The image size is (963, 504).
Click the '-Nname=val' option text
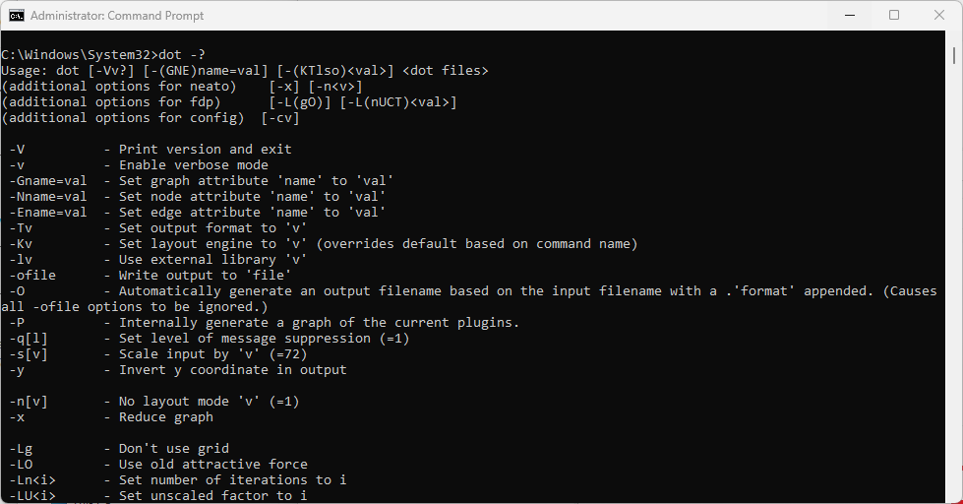(x=48, y=196)
